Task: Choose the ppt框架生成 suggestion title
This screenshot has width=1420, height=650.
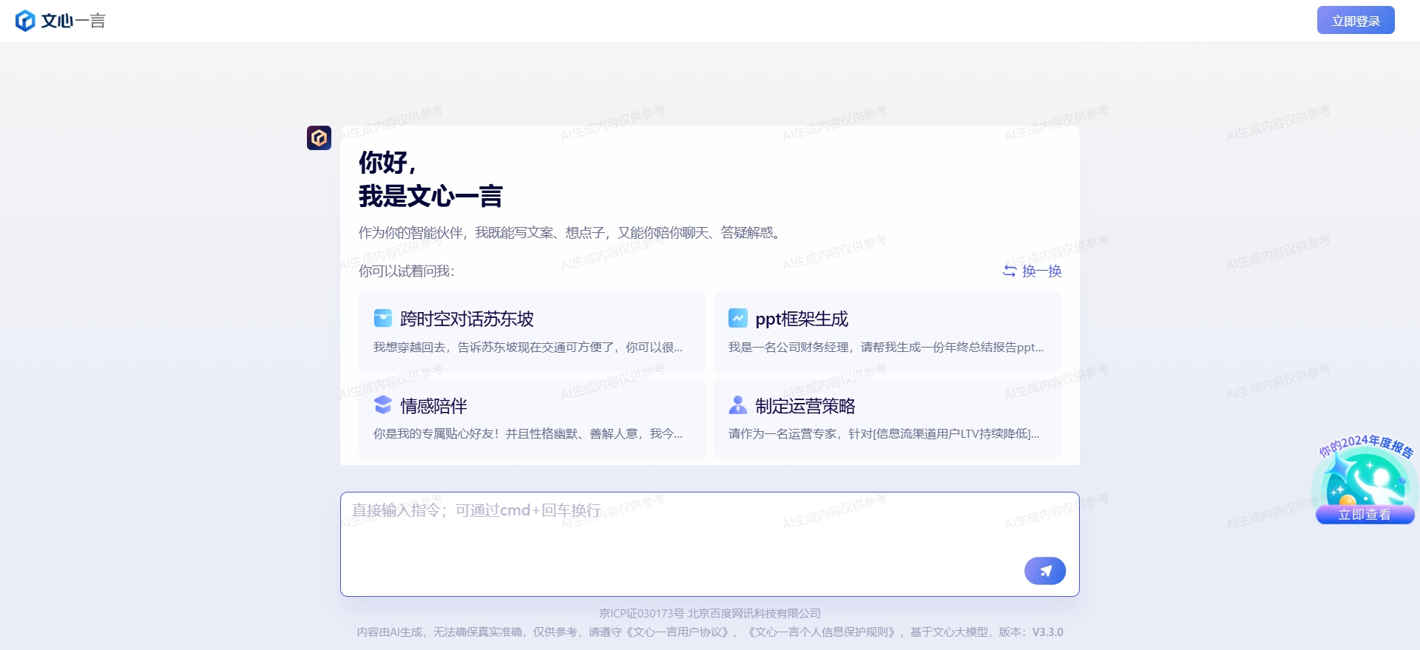Action: (801, 319)
